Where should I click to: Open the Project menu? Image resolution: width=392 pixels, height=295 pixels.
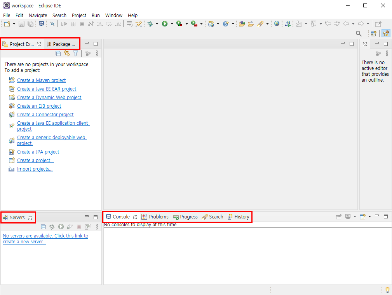click(x=79, y=15)
